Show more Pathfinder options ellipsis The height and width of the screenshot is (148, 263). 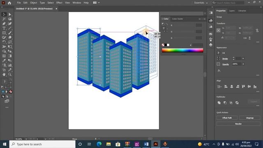[x=258, y=106]
